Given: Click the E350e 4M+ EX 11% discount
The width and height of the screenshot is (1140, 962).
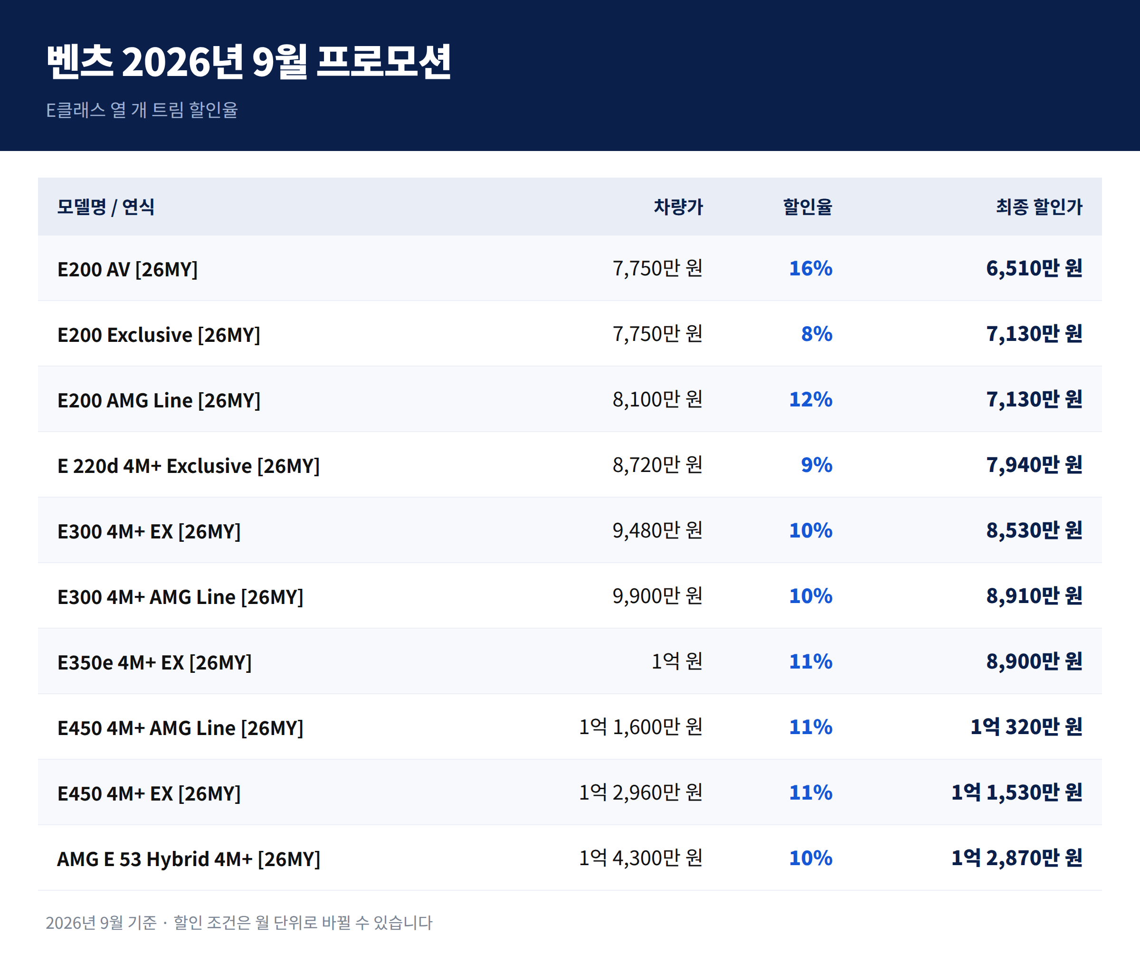Looking at the screenshot, I should [810, 661].
